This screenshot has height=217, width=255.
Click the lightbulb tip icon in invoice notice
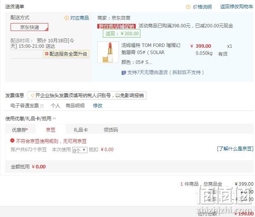click(x=32, y=96)
